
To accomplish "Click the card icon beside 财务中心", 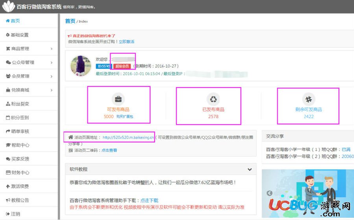I will tap(8, 172).
